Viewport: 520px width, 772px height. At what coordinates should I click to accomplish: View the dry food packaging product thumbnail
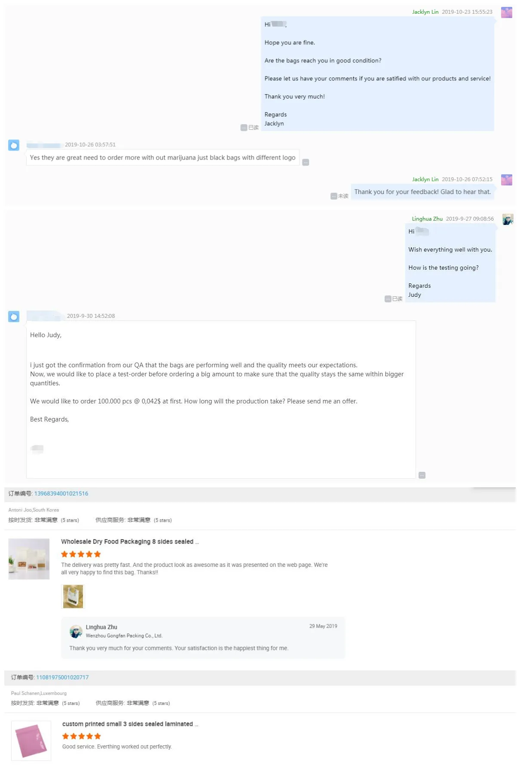pos(29,559)
